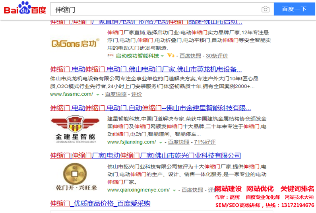The height and width of the screenshot is (213, 316).
Task: Click the Baidu logo
Action: (x=25, y=8)
